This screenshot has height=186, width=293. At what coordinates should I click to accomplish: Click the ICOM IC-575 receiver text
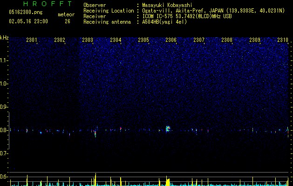187,16
